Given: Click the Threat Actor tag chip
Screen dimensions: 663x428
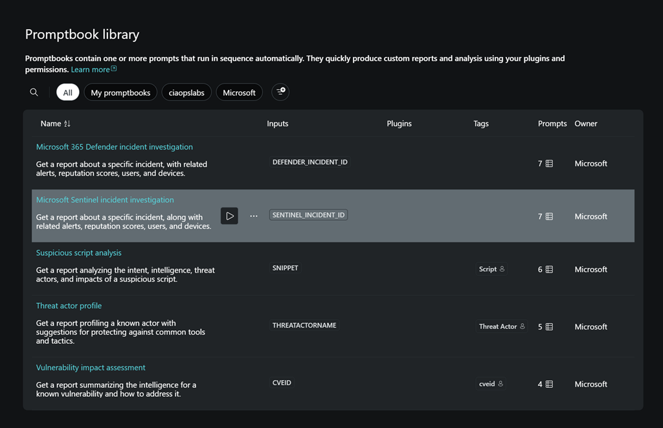Looking at the screenshot, I should 502,326.
